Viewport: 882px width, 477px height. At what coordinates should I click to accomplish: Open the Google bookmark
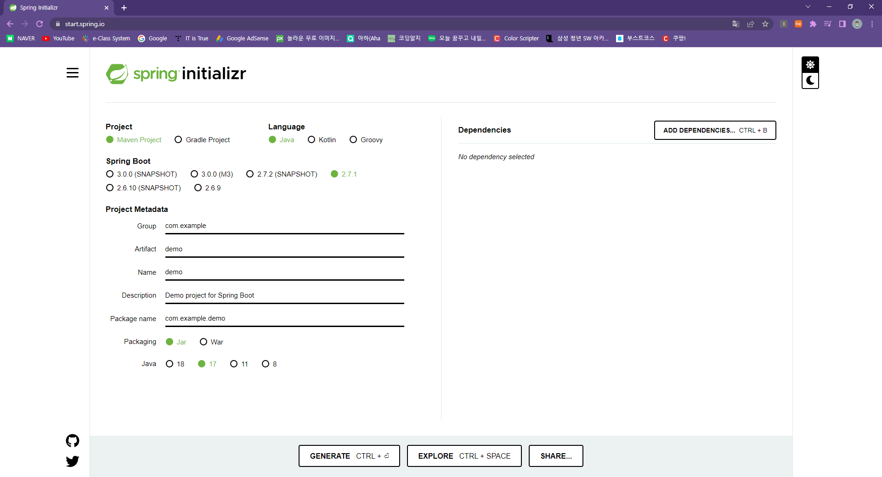coord(153,39)
